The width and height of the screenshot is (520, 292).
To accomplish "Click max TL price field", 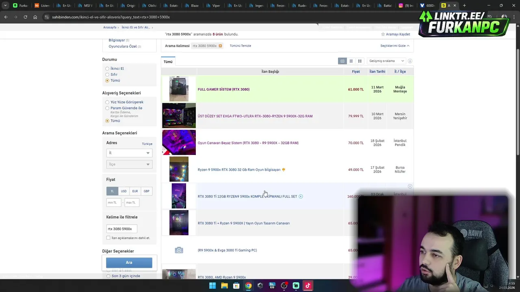I will point(132,202).
